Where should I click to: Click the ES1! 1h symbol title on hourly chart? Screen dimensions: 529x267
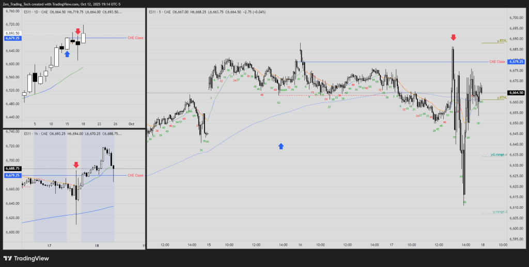click(x=36, y=134)
